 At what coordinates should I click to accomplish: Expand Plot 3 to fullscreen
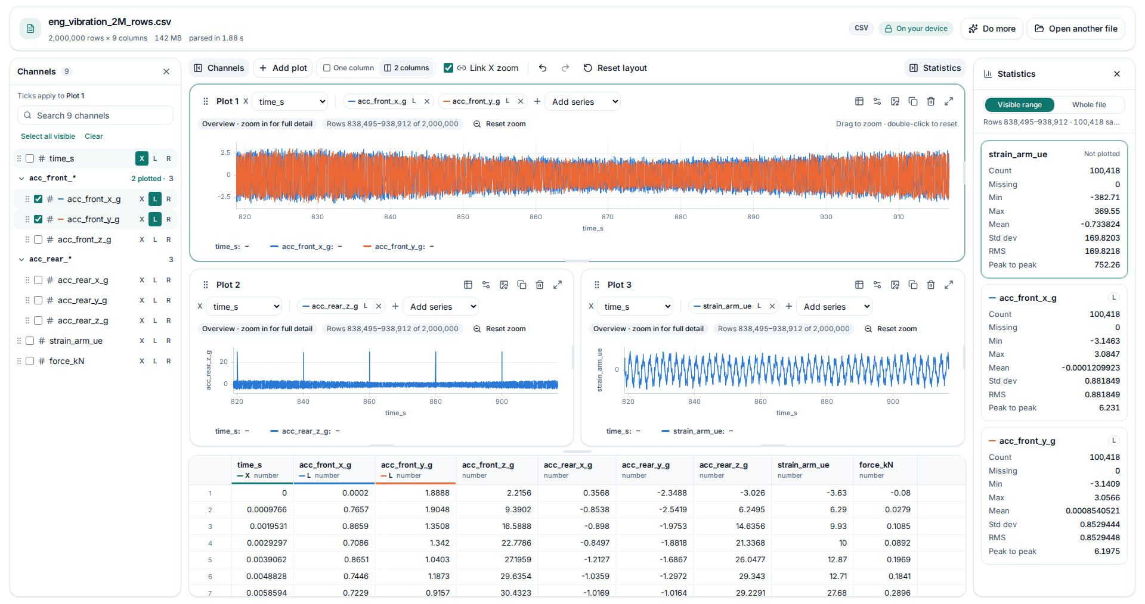(x=949, y=285)
